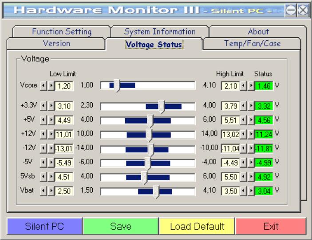Decrease the +12V low limit
This screenshot has width=312, height=240.
43,135
